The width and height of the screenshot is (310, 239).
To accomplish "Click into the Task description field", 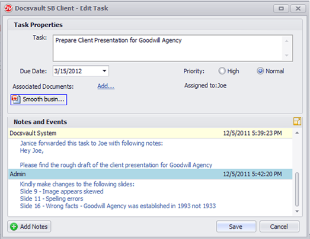I will pos(168,48).
